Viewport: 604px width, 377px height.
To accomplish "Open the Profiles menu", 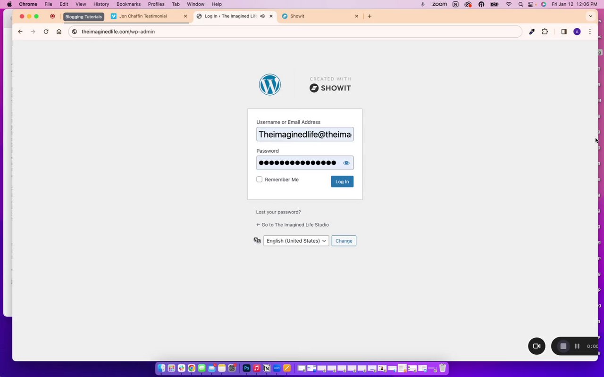I will pyautogui.click(x=156, y=4).
